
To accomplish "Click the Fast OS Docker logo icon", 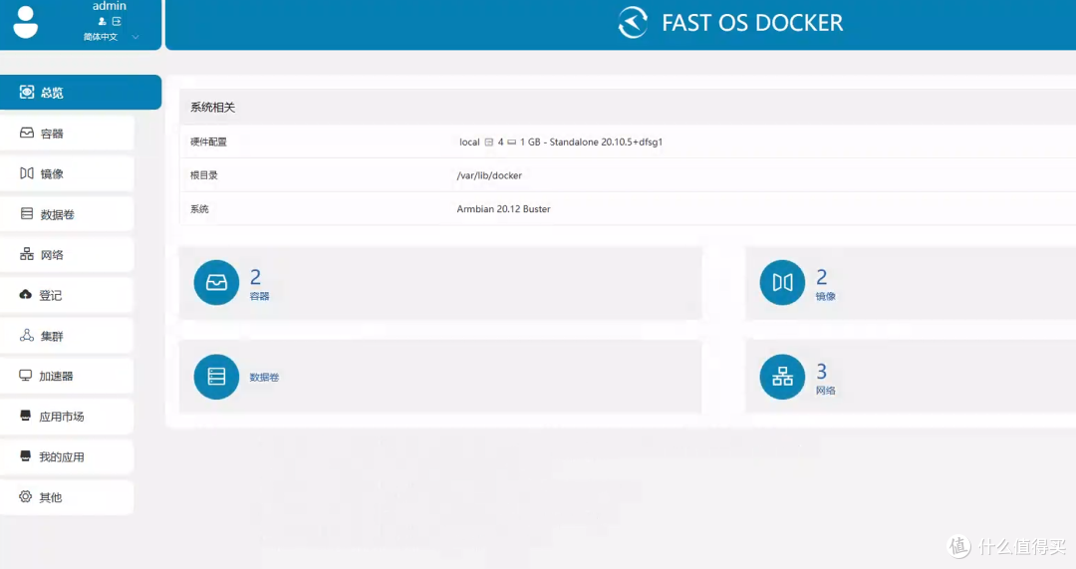I will coord(633,23).
